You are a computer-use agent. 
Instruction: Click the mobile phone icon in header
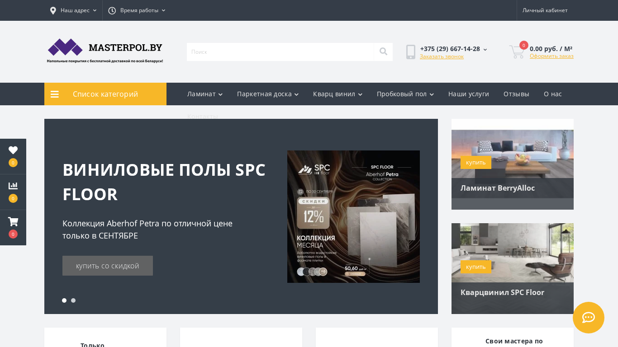(x=411, y=52)
